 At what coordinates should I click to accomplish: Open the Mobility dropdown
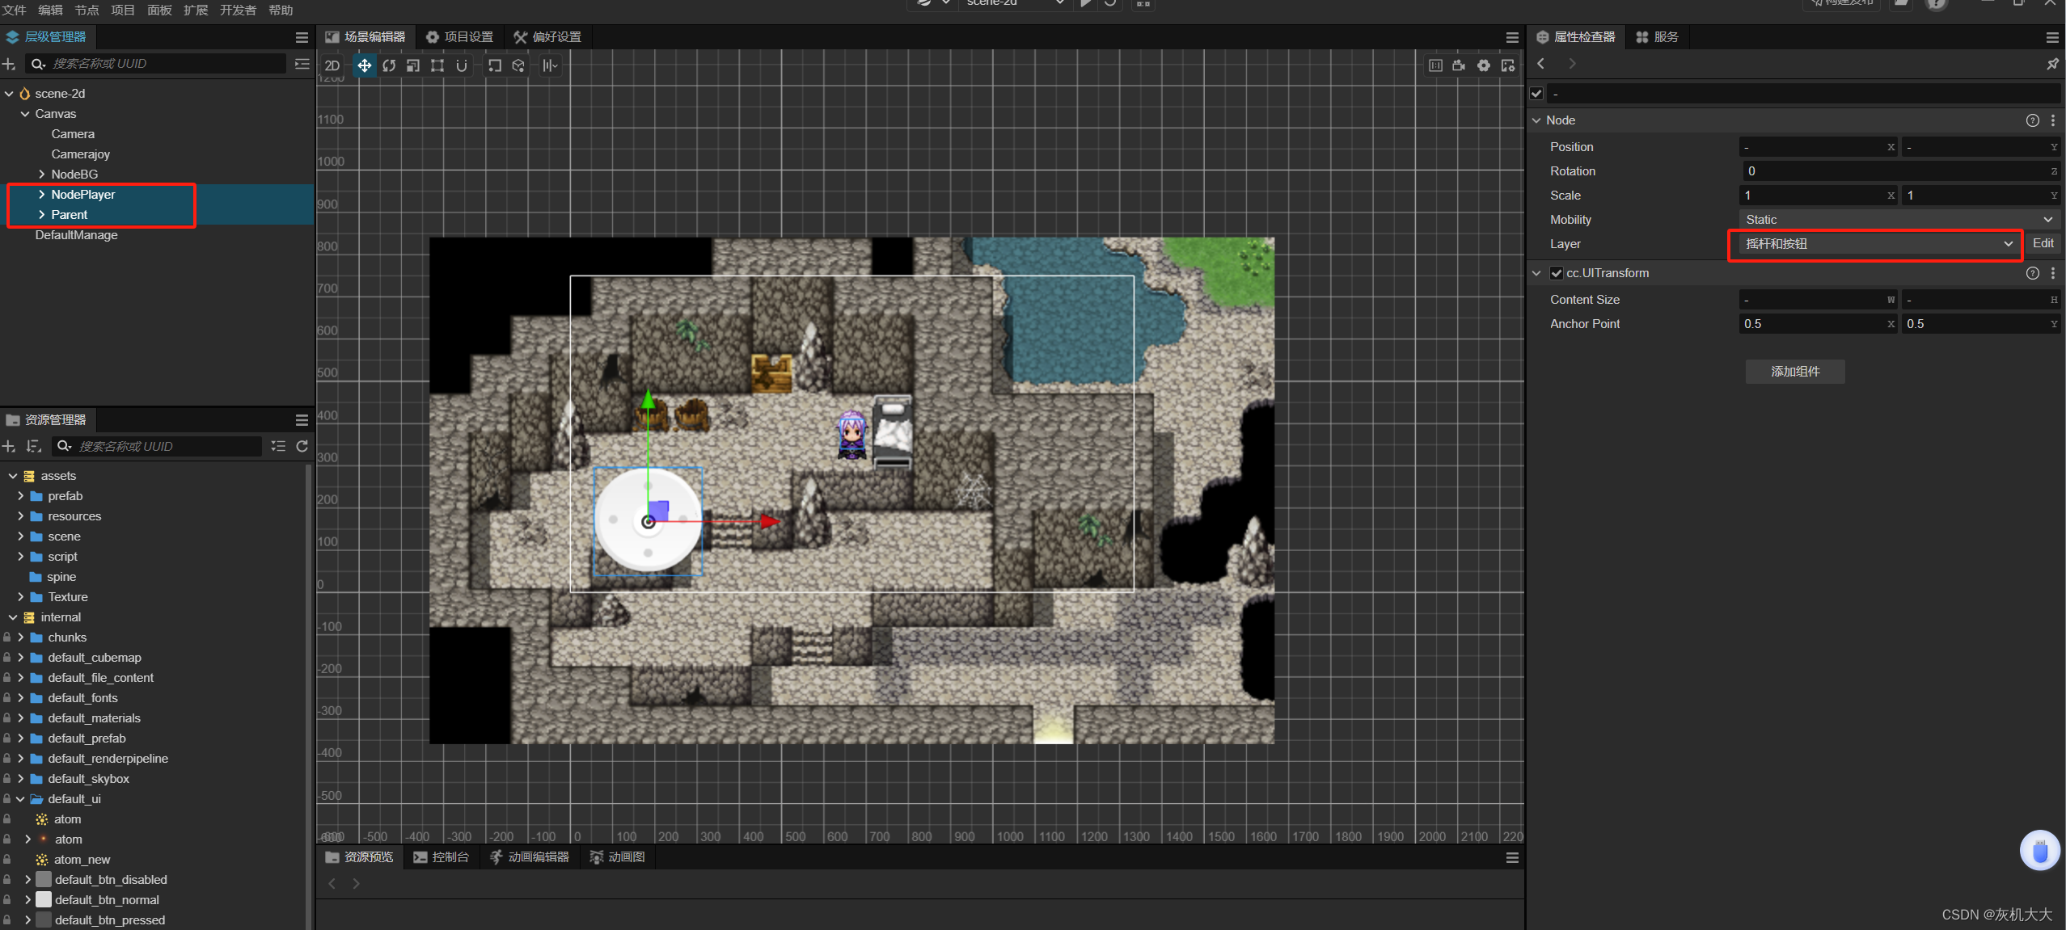click(1898, 220)
